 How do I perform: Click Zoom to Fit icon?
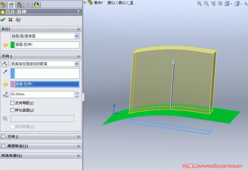[x=199, y=4]
